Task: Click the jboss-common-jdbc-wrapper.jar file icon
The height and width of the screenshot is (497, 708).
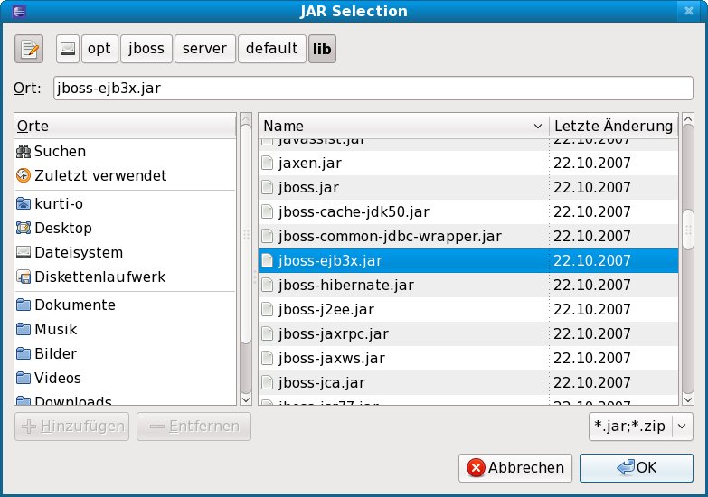Action: 268,236
